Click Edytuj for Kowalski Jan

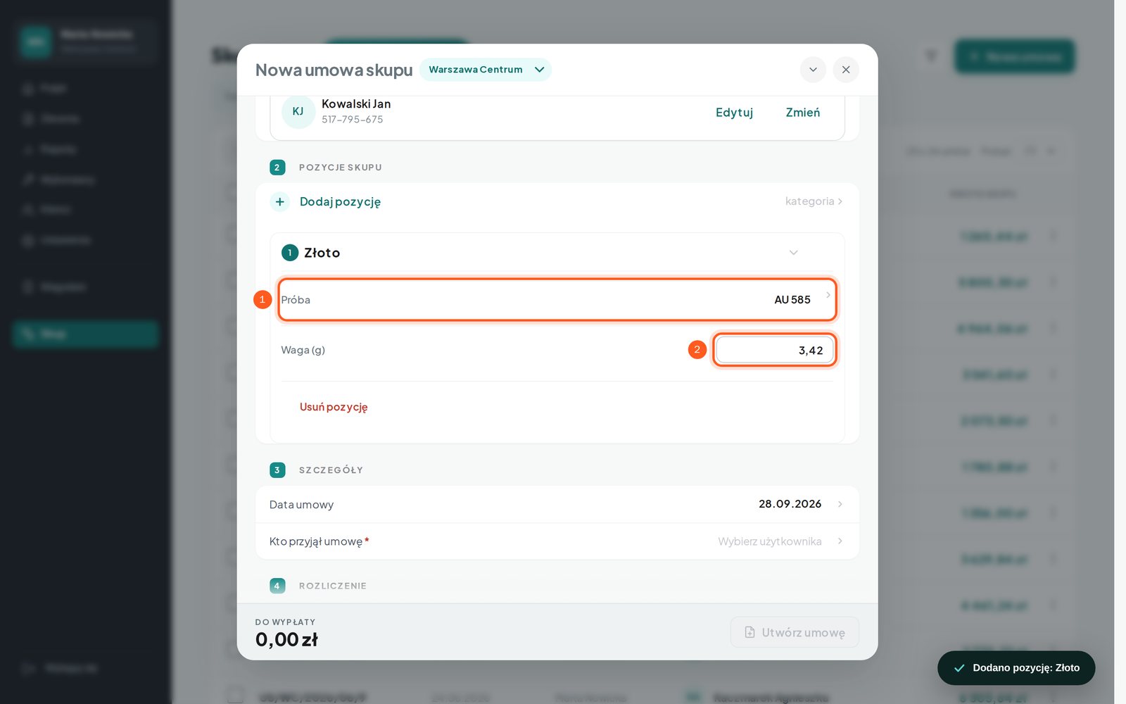[x=734, y=113]
